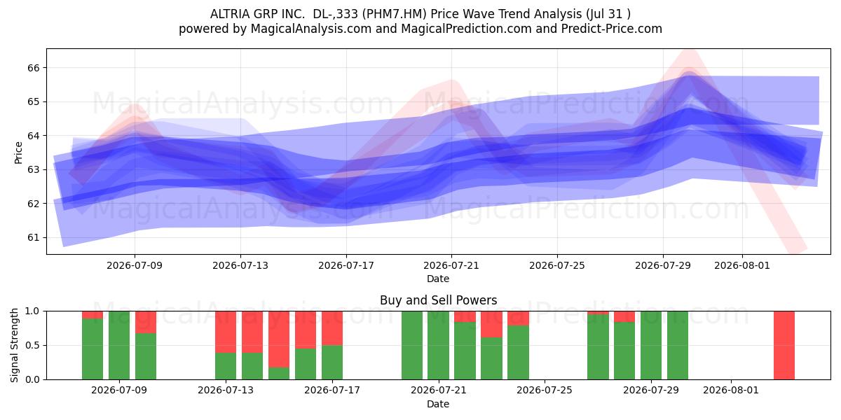Click 2026-08-01 under the price wave chart

tap(742, 265)
